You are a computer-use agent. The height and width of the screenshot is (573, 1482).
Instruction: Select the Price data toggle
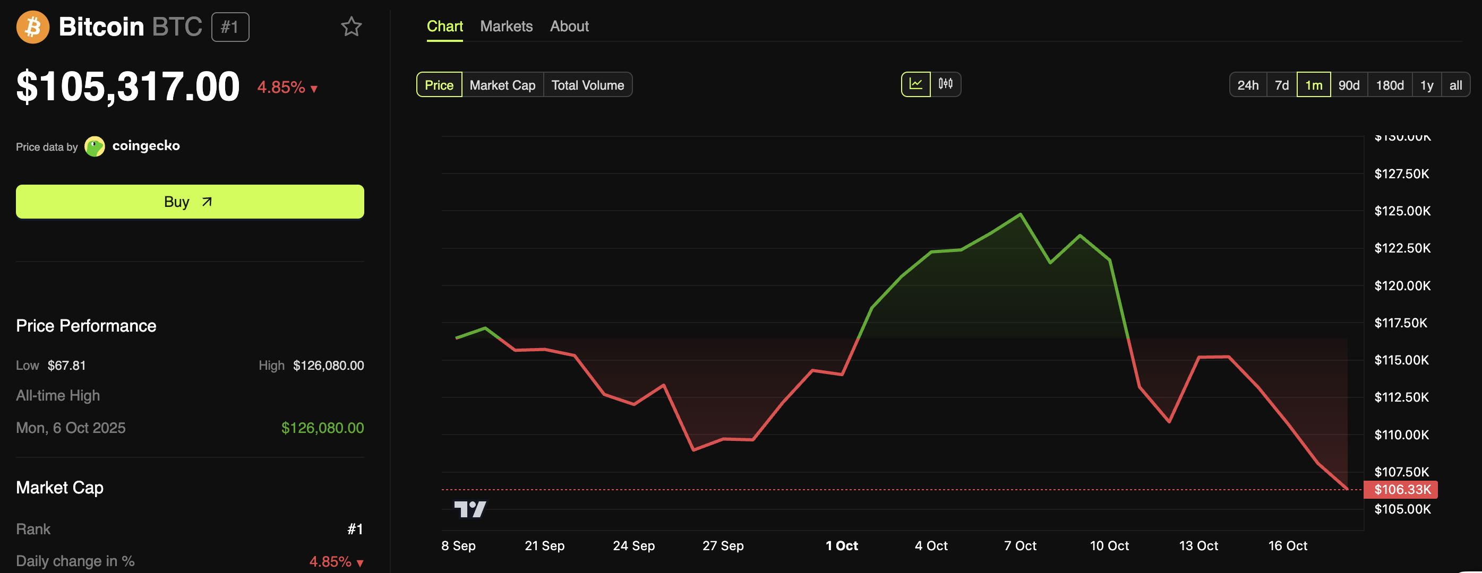point(439,85)
